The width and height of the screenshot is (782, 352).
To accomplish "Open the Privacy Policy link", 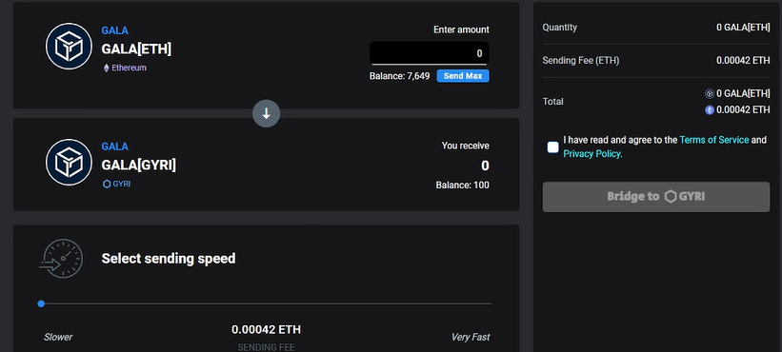I will click(x=592, y=154).
